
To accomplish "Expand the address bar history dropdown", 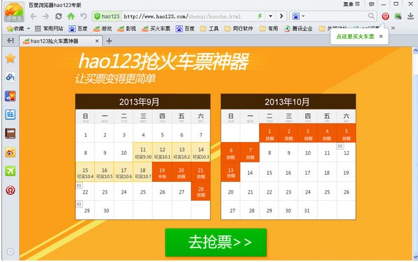I will [270, 16].
